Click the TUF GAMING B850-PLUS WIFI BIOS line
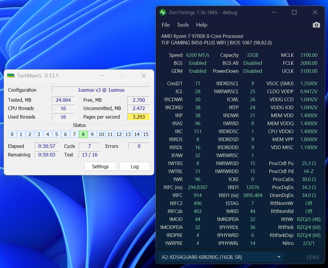Image resolution: width=328 pixels, height=268 pixels. [216, 43]
